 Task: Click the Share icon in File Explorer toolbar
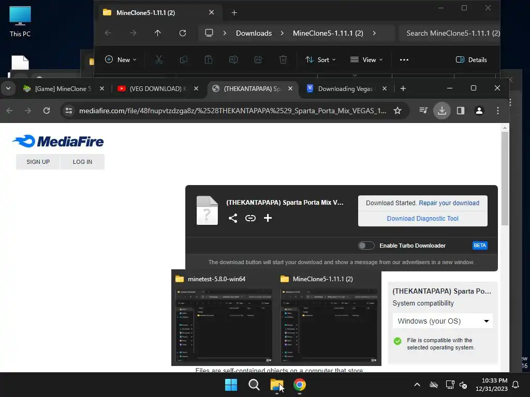click(258, 60)
